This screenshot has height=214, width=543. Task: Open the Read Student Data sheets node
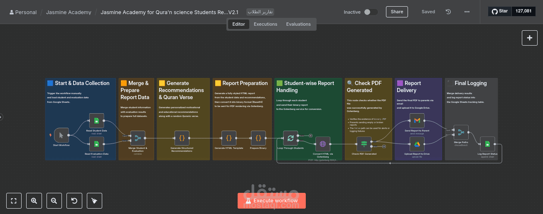pyautogui.click(x=96, y=121)
